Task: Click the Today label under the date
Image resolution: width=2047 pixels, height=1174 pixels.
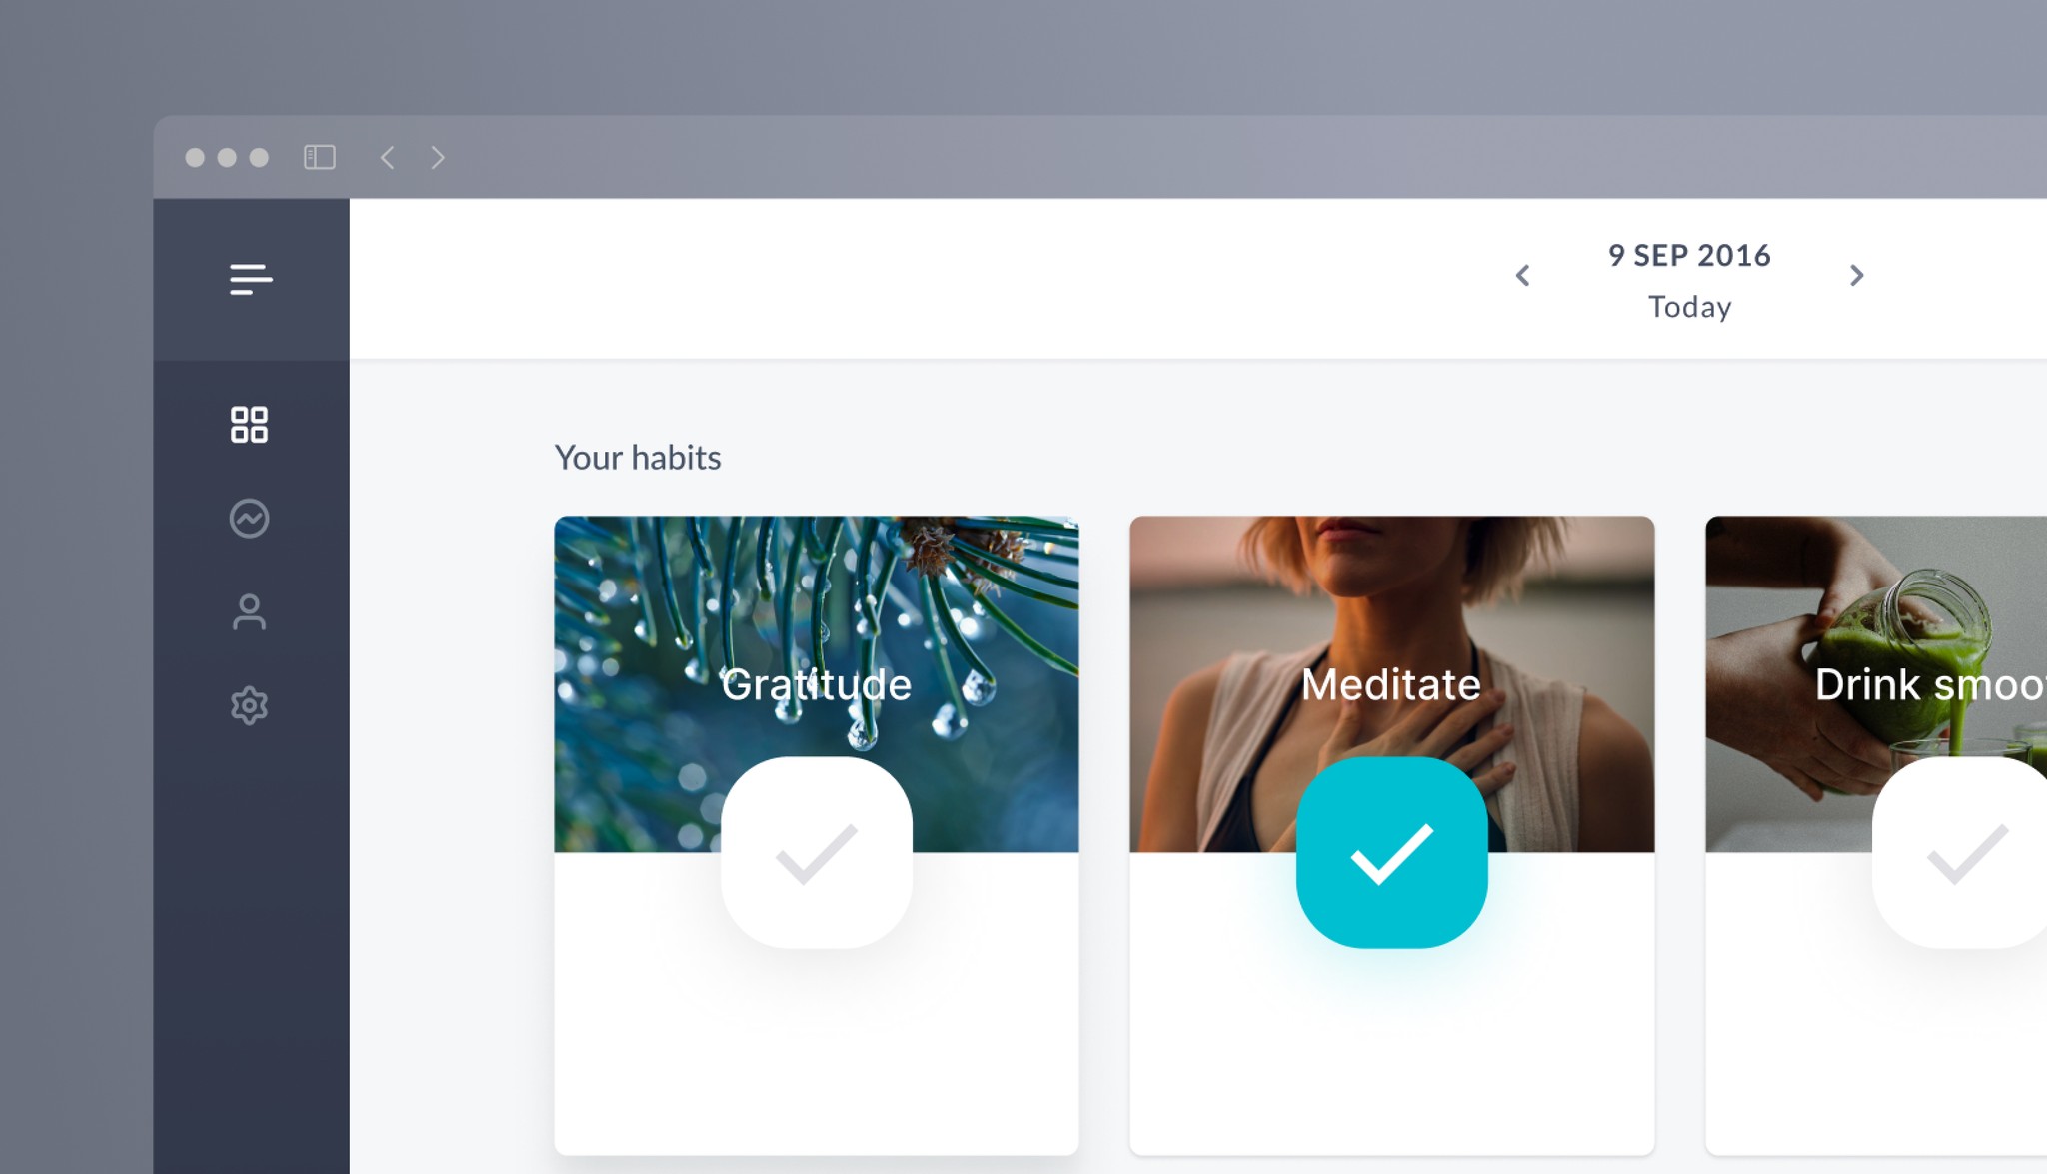Action: click(x=1689, y=307)
